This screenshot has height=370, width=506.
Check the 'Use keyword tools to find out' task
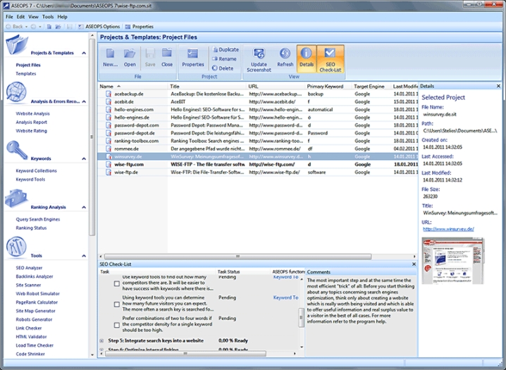coord(117,284)
